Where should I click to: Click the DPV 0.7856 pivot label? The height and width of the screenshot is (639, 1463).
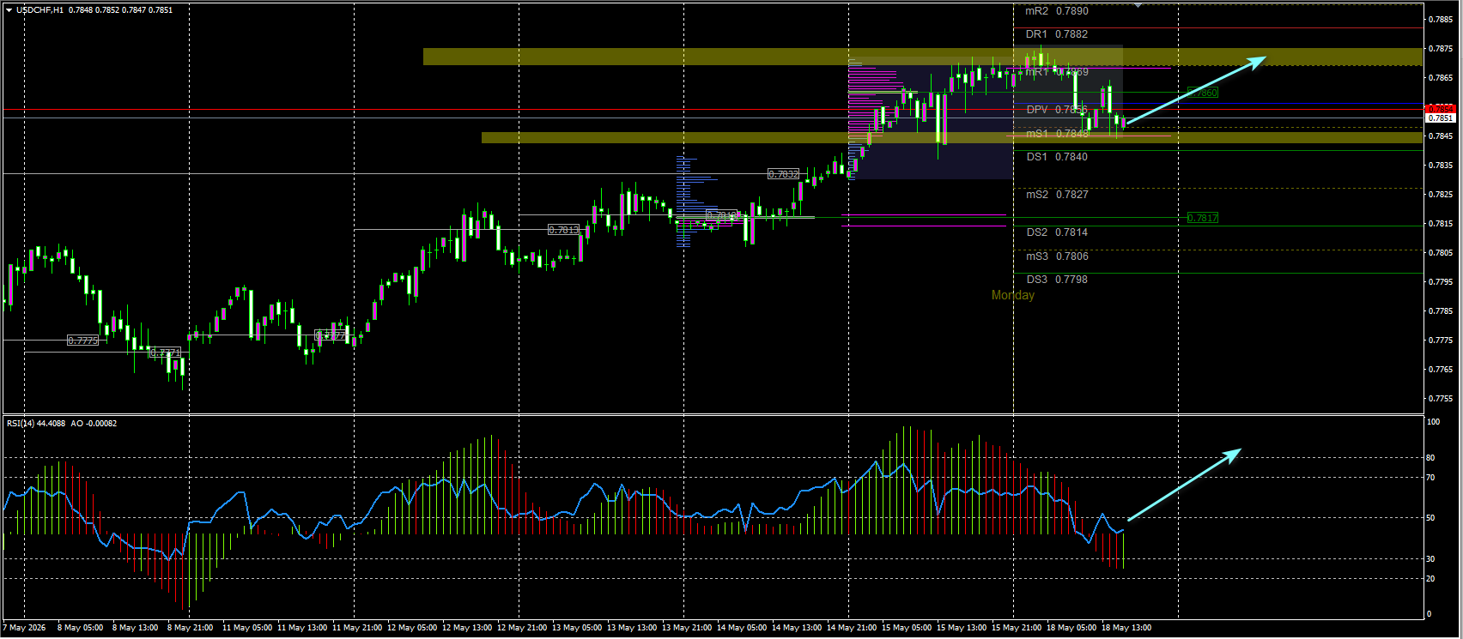(1057, 110)
